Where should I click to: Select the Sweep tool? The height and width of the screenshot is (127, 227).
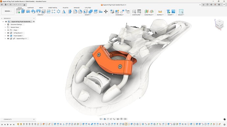(33, 11)
